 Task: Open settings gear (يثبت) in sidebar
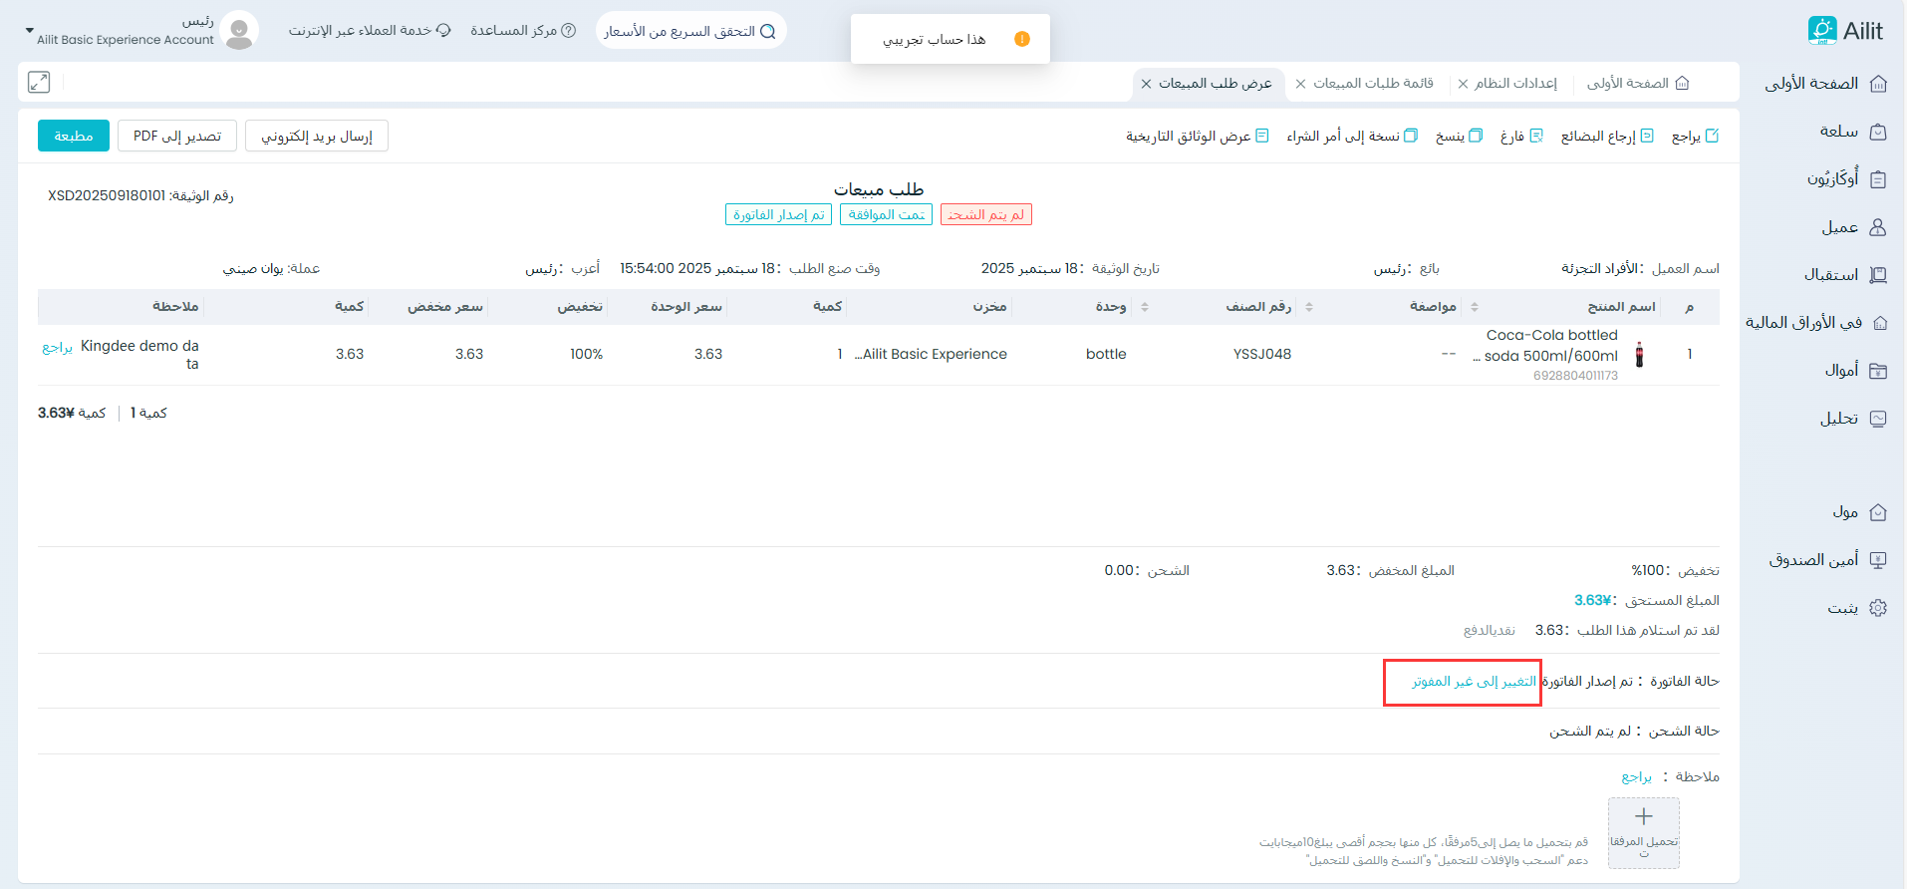(x=1877, y=608)
